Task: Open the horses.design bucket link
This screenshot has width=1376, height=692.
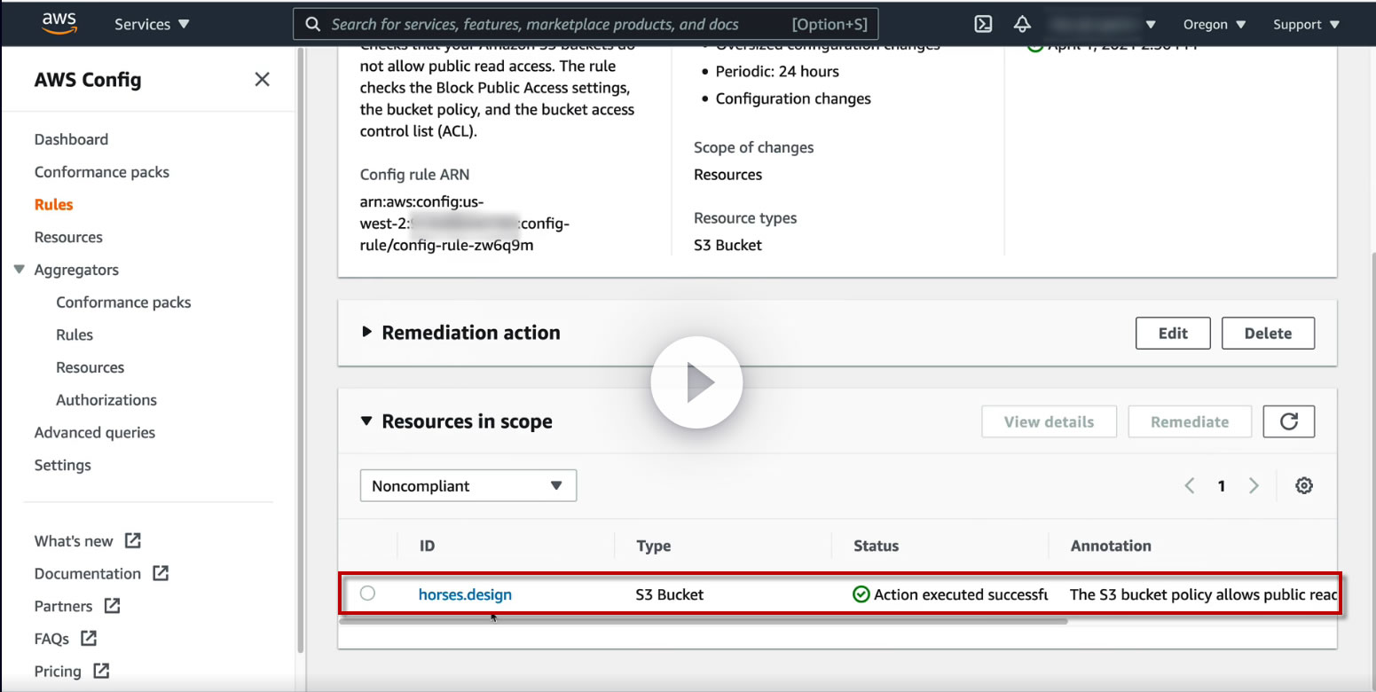Action: tap(465, 594)
